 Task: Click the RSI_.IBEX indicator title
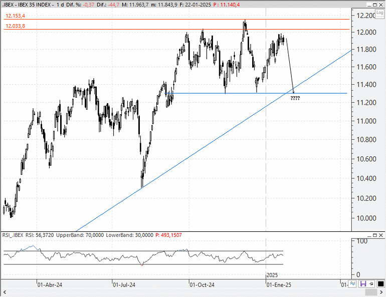(13, 235)
